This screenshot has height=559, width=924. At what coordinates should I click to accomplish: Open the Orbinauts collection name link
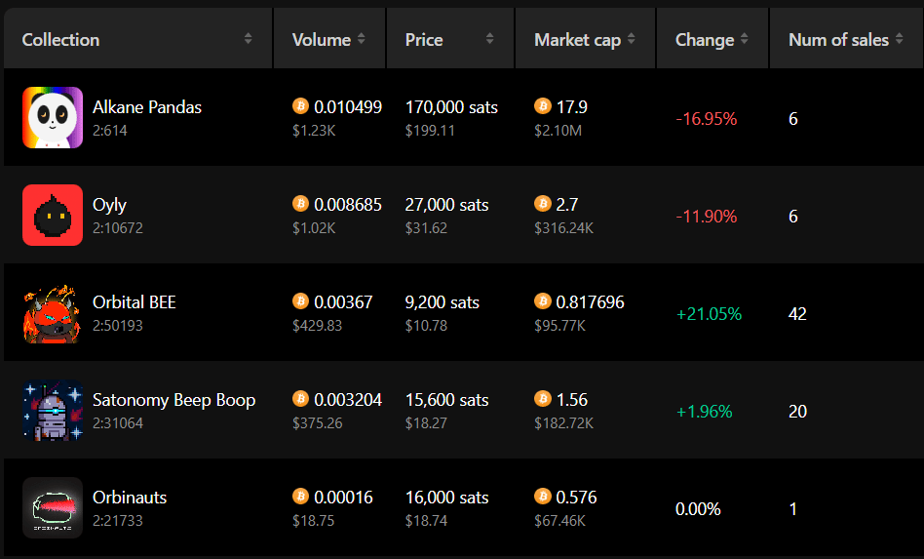pyautogui.click(x=130, y=498)
